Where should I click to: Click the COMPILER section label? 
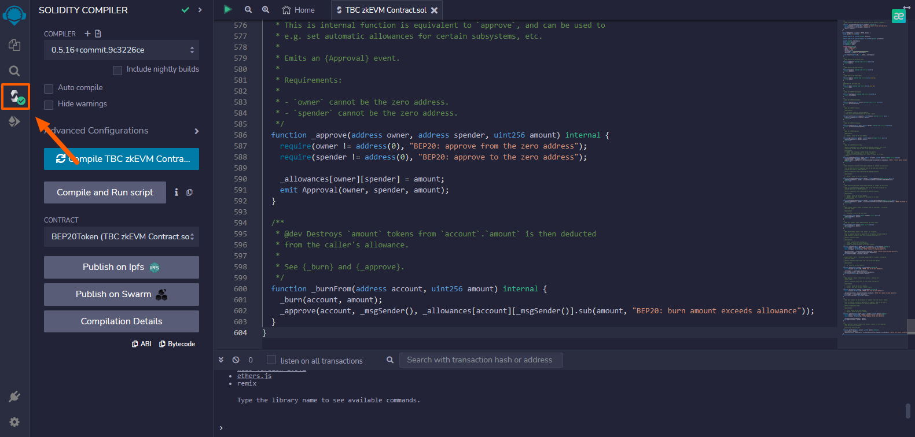[x=60, y=34]
